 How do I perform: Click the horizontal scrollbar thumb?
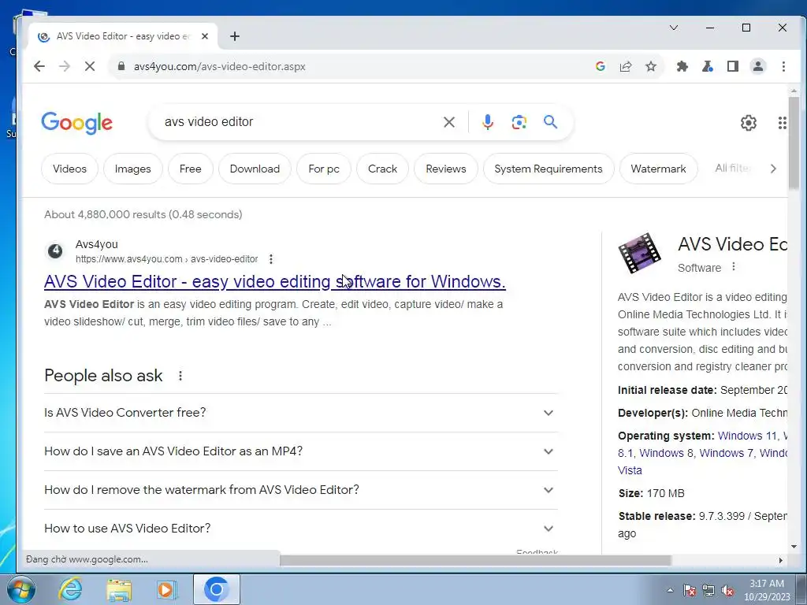(x=475, y=560)
